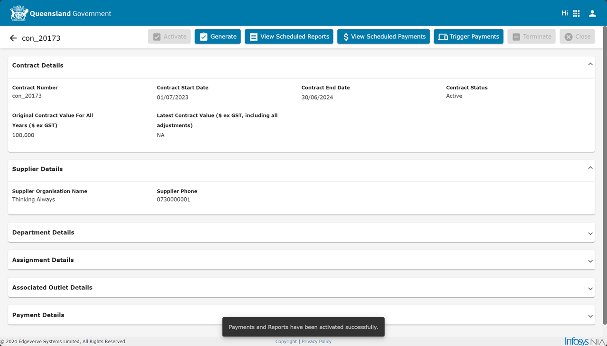Select original contract value 100,000

coord(23,135)
